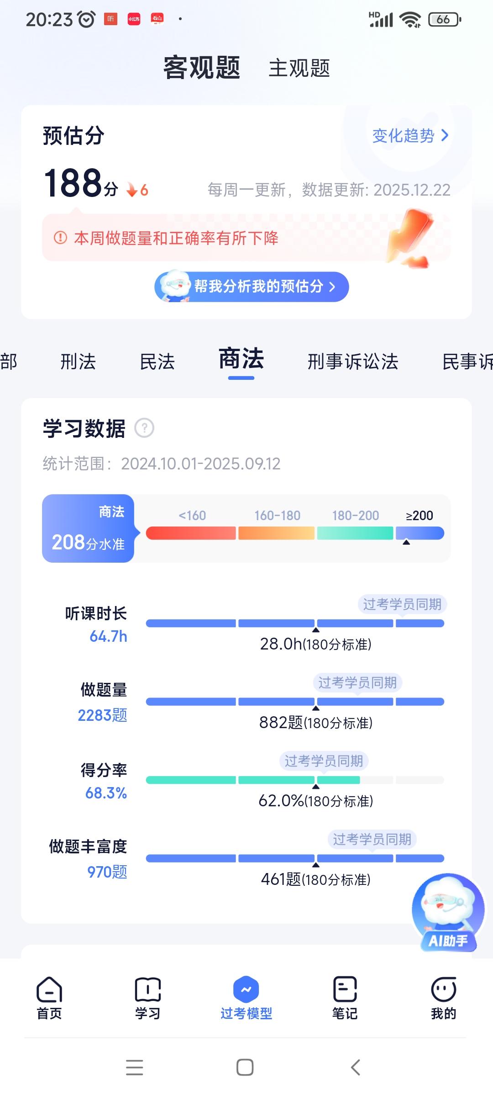Tap Android recent apps menu icon
The height and width of the screenshot is (1097, 493).
[x=135, y=1067]
